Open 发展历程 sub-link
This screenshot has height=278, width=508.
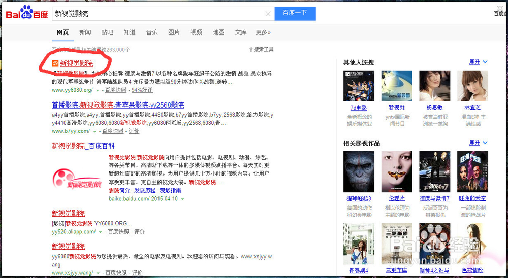click(x=145, y=190)
